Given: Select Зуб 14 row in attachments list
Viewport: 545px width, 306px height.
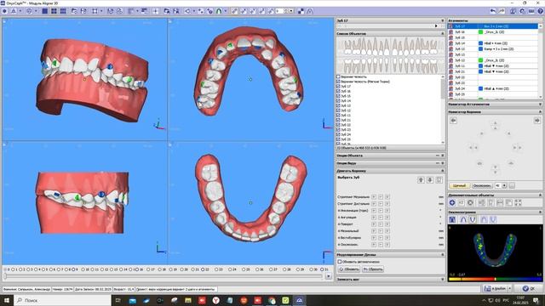Looking at the screenshot, I should pos(493,43).
